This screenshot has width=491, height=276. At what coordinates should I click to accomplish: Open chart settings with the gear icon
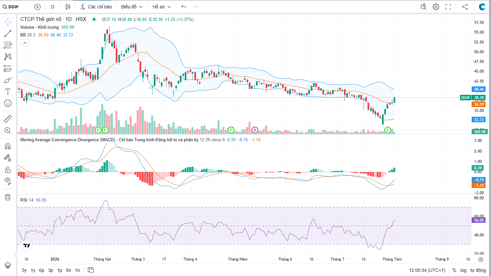click(436, 7)
